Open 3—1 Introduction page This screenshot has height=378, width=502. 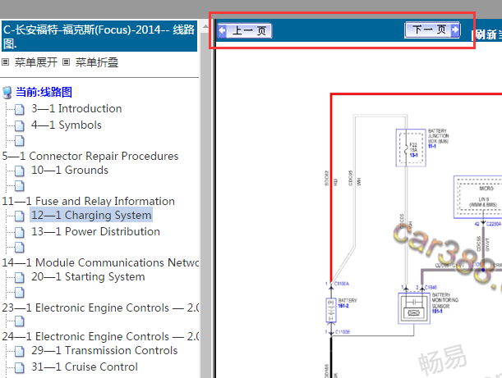(x=76, y=108)
